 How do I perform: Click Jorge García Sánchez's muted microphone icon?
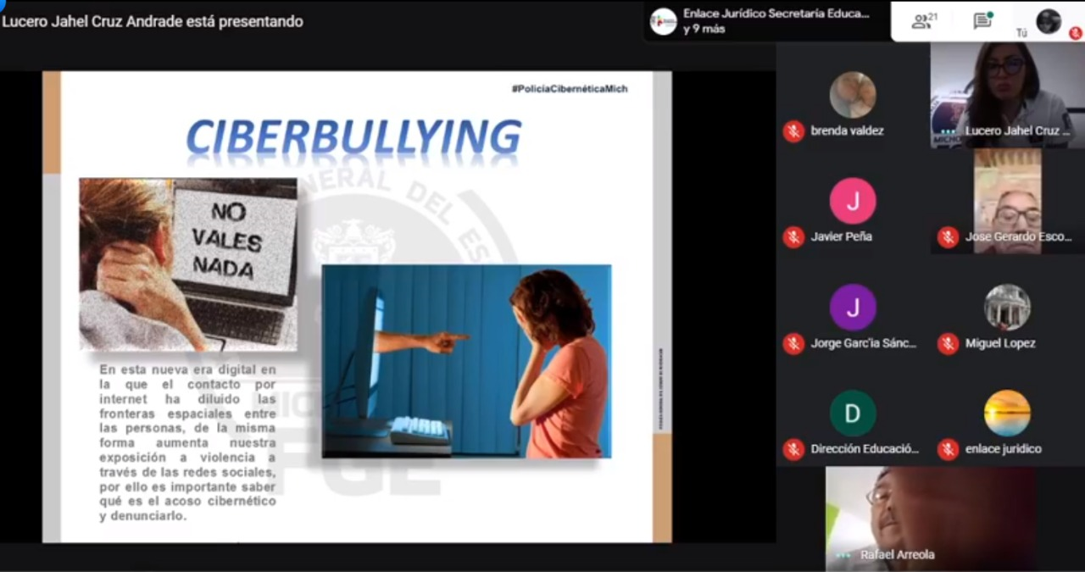coord(793,343)
